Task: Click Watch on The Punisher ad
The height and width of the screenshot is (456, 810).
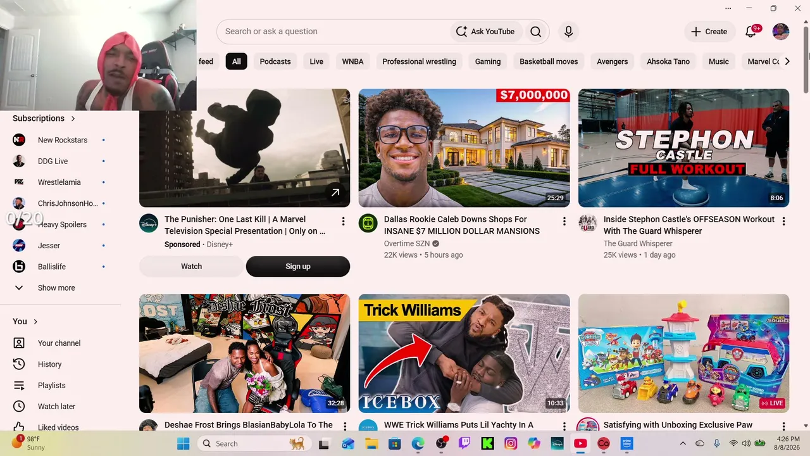Action: (191, 267)
